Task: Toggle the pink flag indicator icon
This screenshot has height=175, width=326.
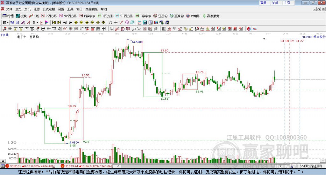Action: [47, 23]
